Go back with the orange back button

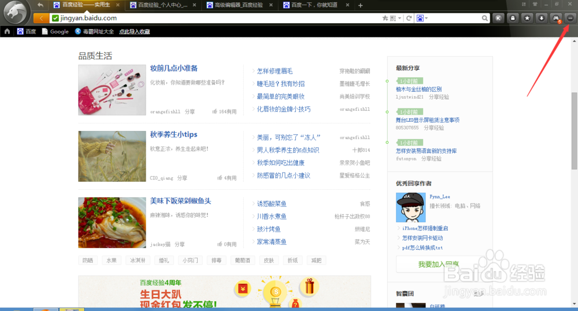coord(41,18)
